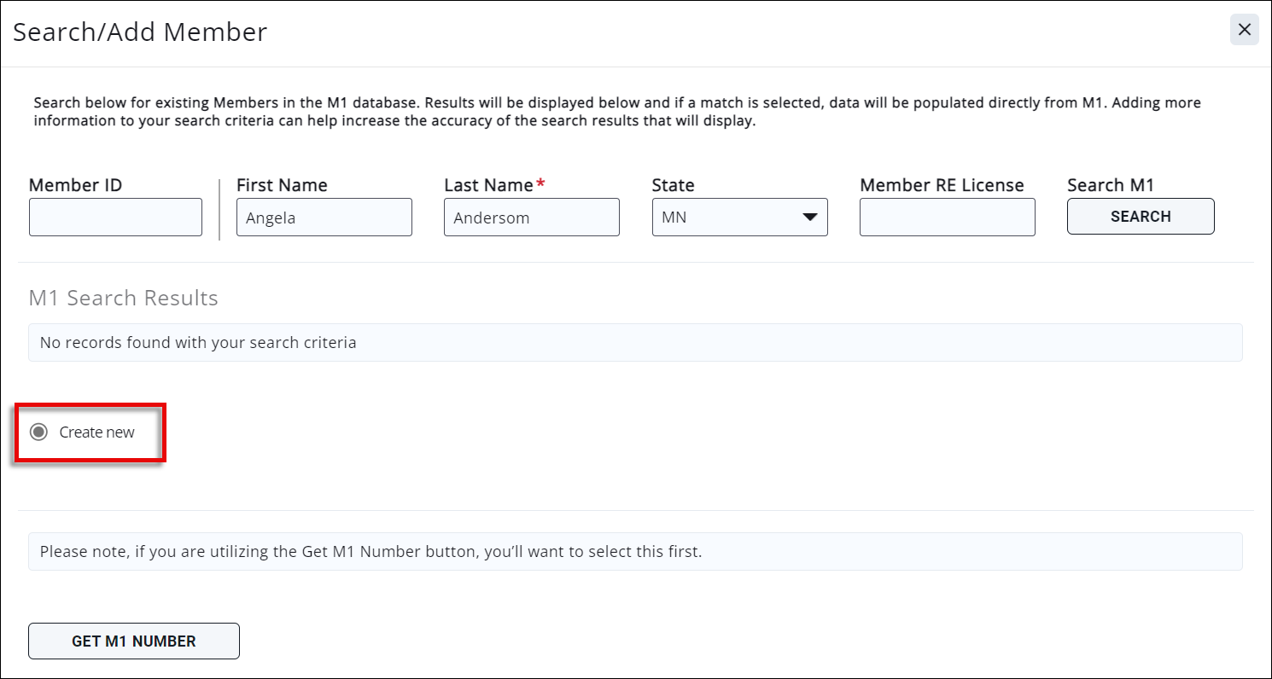Click the Get M1 Number notice banner
This screenshot has width=1272, height=679.
tap(636, 551)
